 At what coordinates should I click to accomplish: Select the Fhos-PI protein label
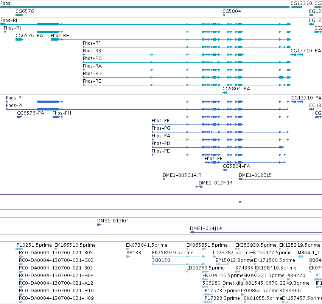(14, 106)
